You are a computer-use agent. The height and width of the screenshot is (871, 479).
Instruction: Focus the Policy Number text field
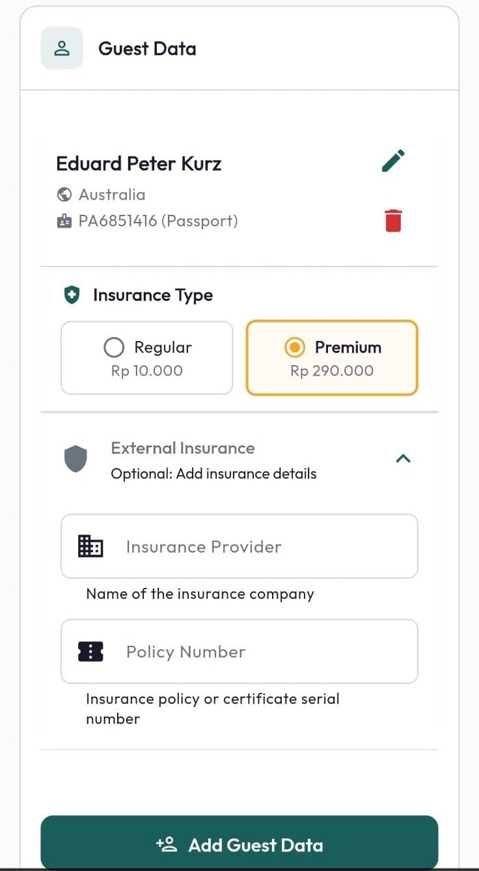pos(239,652)
